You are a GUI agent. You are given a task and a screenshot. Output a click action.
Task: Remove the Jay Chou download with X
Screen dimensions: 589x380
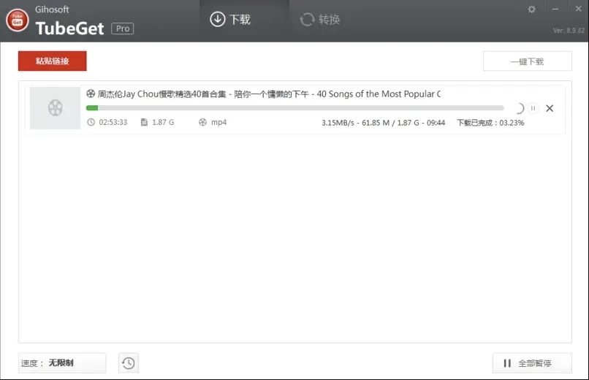click(550, 108)
